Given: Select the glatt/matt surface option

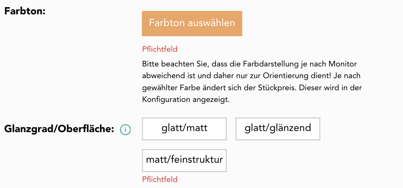Looking at the screenshot, I should pos(184,129).
